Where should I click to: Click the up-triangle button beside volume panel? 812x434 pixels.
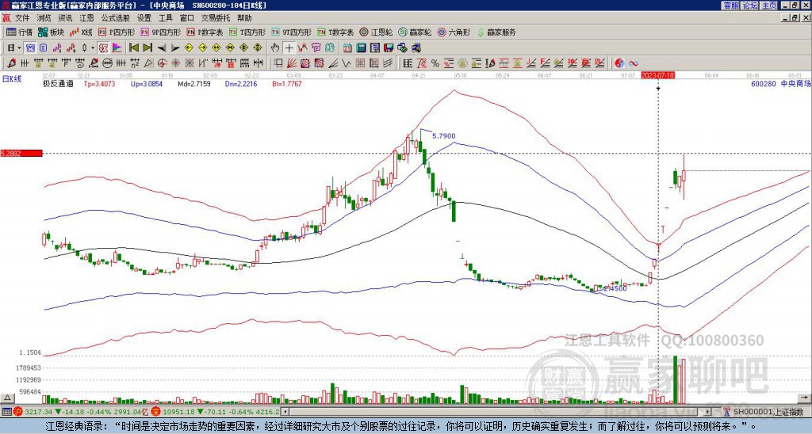7,398
